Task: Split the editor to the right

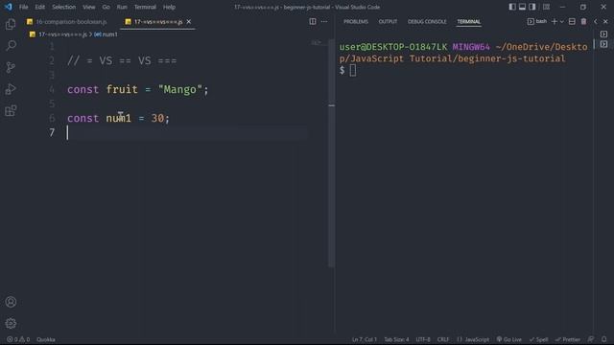Action: (x=313, y=21)
